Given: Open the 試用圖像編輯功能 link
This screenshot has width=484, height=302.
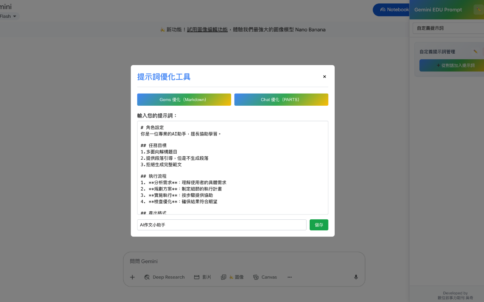Looking at the screenshot, I should (207, 29).
